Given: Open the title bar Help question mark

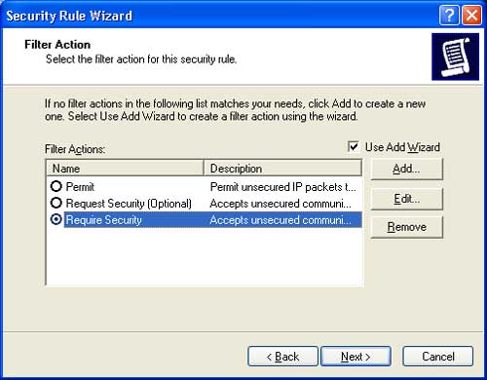Looking at the screenshot, I should coord(449,16).
